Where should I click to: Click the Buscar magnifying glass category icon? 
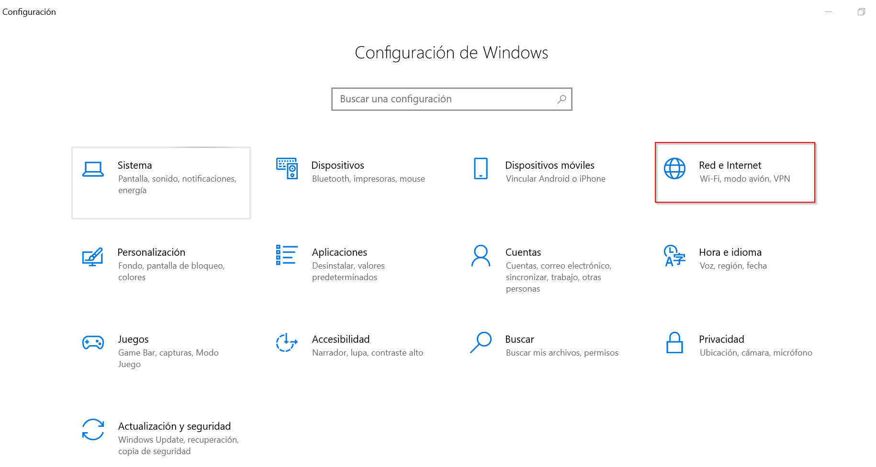[x=481, y=343]
